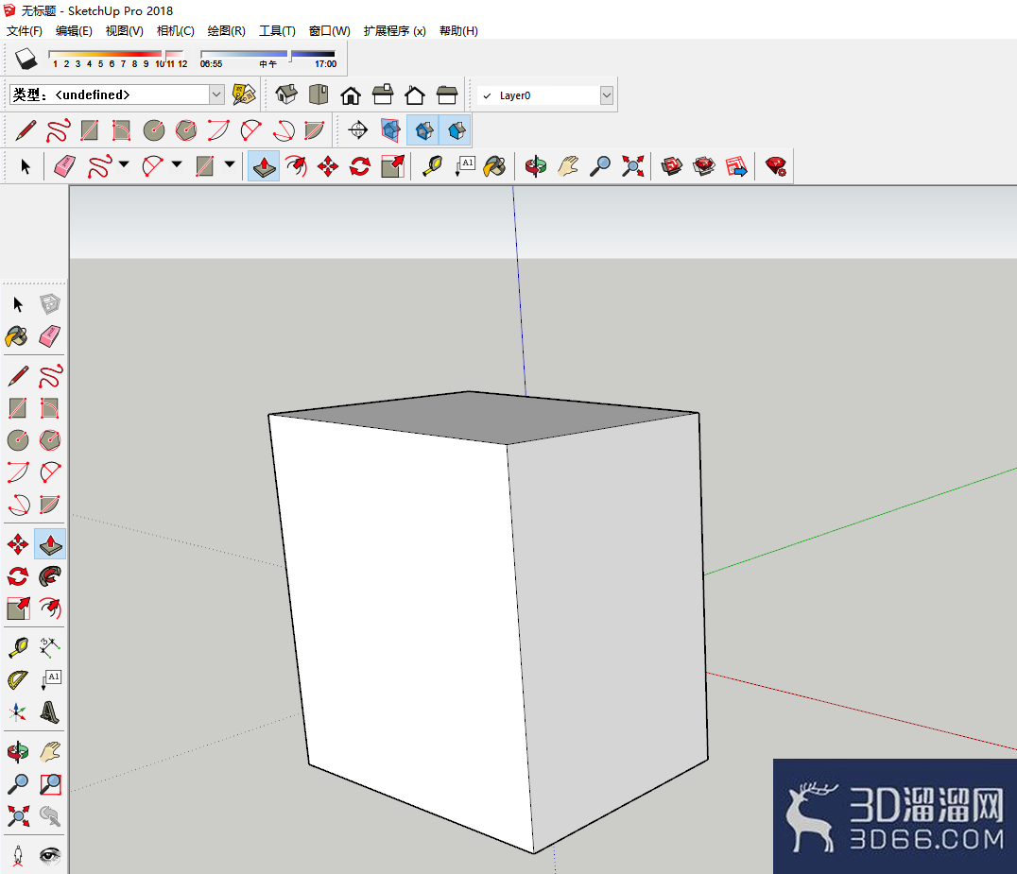Select Orbit tool in the left palette
Screen dimensions: 1017x874
18,751
